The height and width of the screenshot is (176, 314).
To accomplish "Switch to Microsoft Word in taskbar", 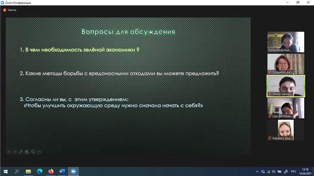I will tap(62, 172).
